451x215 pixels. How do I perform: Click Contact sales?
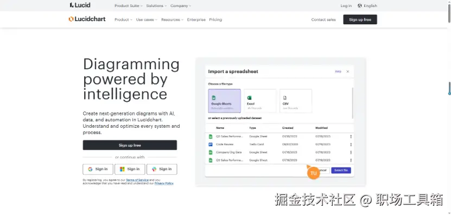tap(323, 19)
